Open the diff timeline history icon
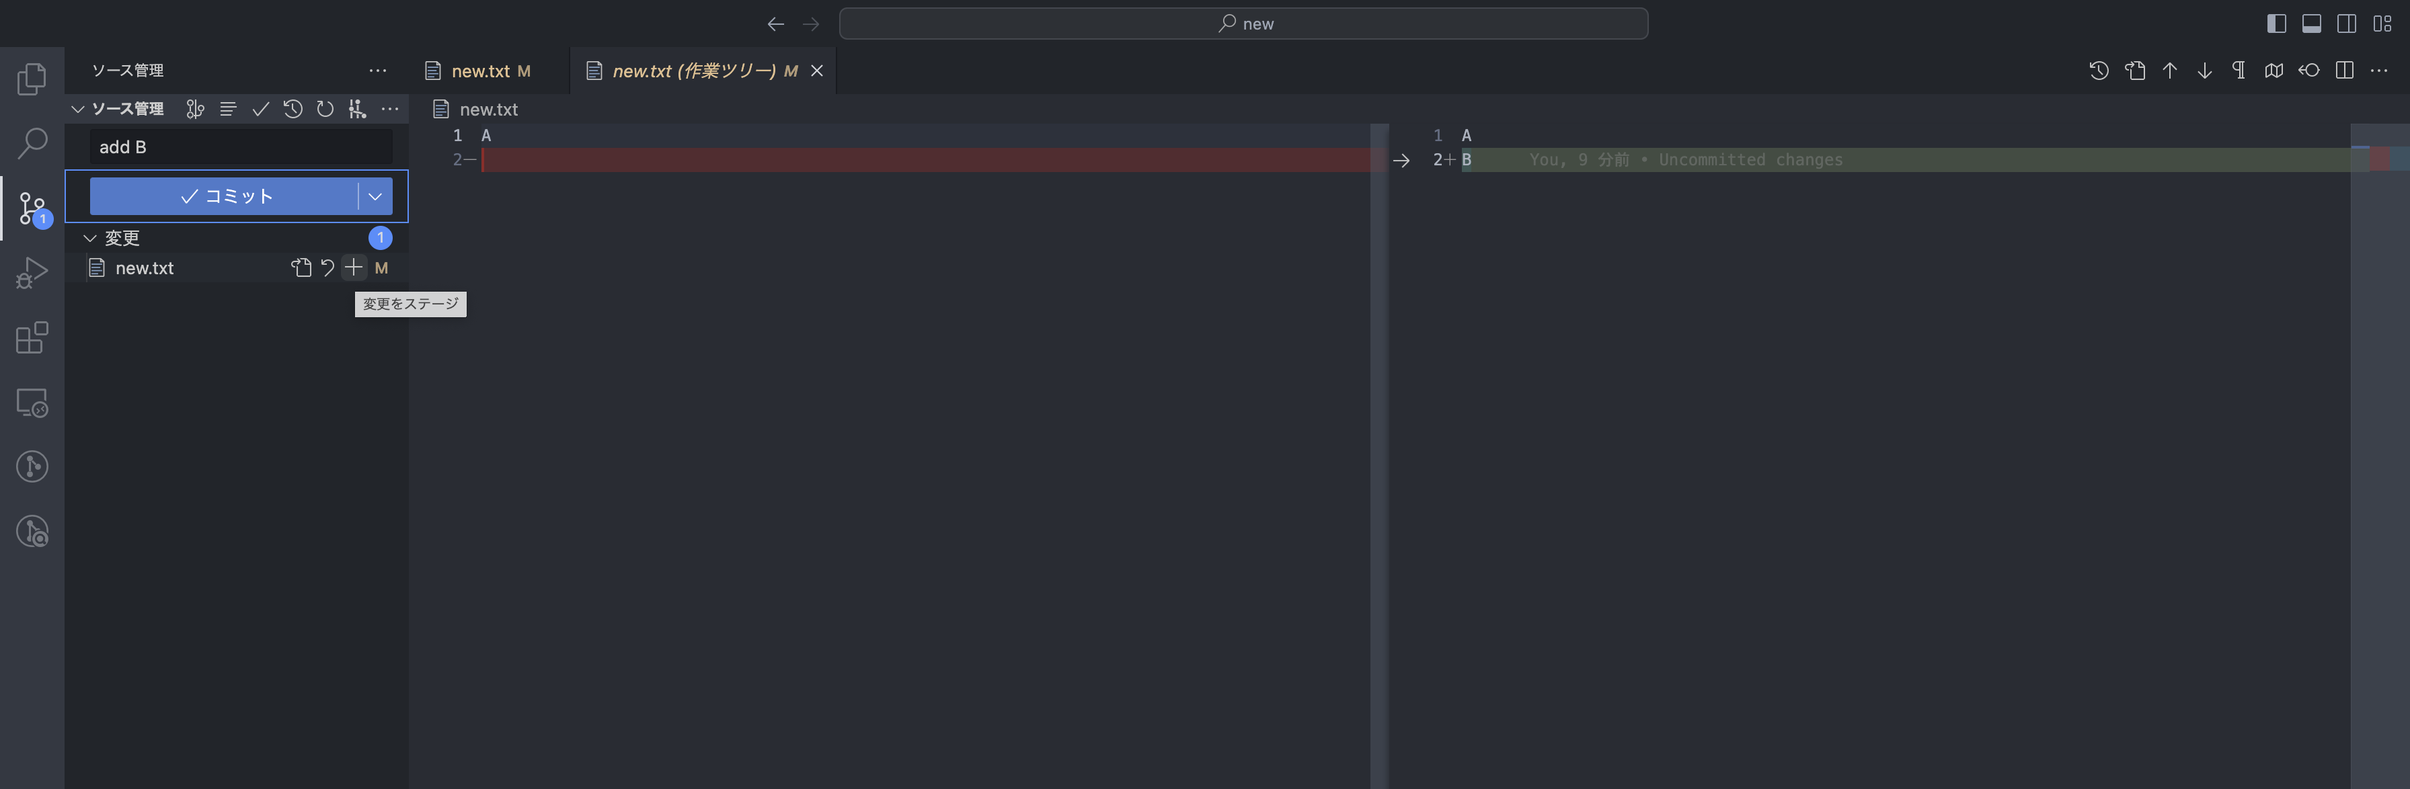The width and height of the screenshot is (2410, 789). [x=2099, y=70]
